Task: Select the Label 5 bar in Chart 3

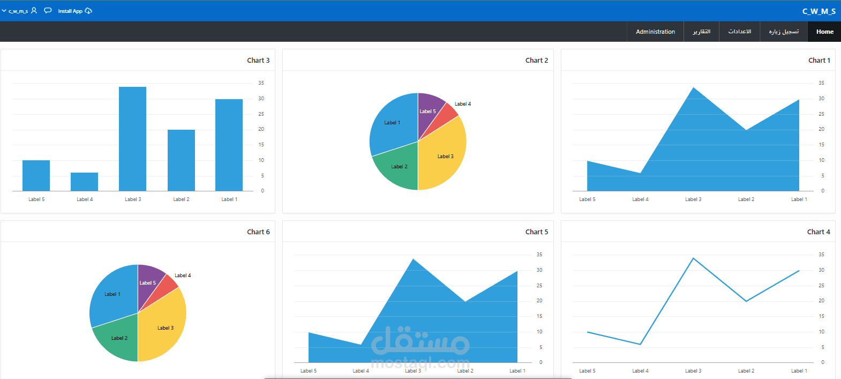Action: 36,176
